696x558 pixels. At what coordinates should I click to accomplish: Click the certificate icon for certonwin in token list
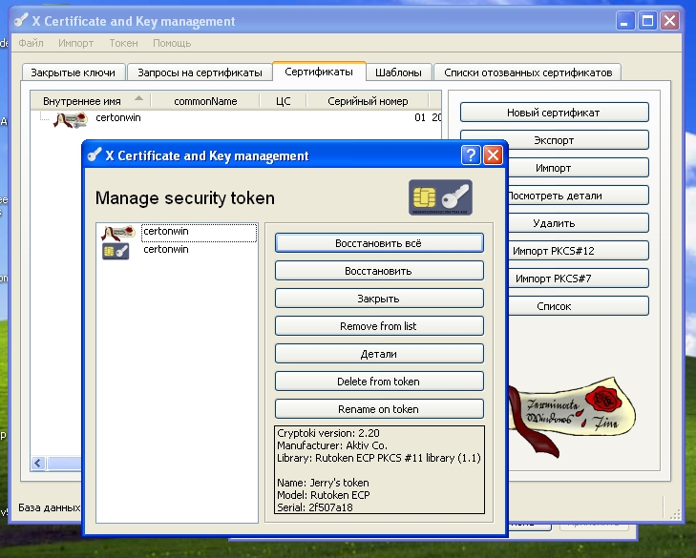click(x=117, y=233)
